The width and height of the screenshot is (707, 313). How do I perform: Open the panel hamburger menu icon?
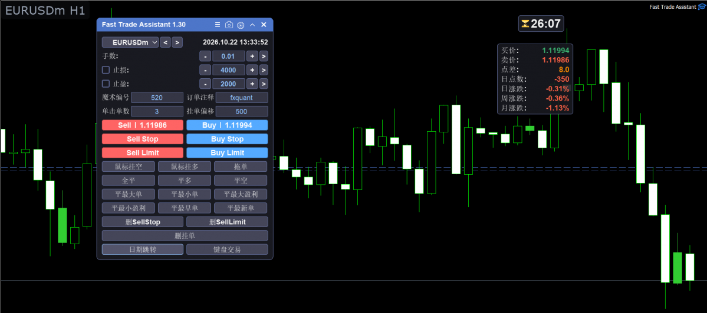[x=218, y=25]
